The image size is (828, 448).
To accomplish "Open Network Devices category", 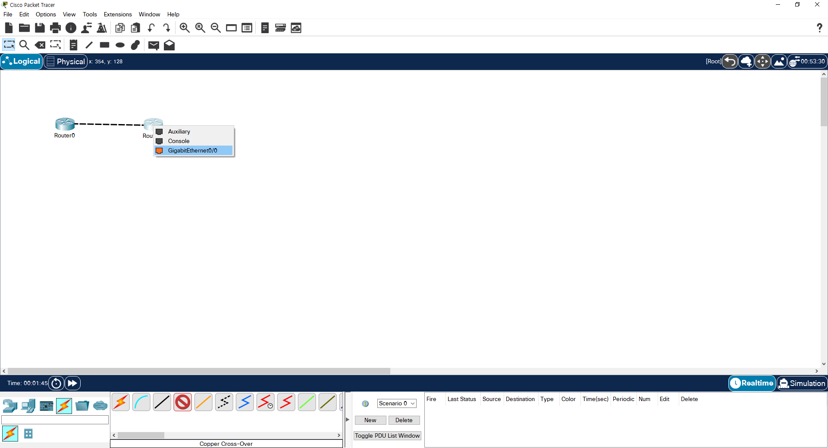I will [10, 406].
